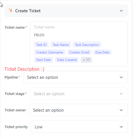Insert the Task ID field chip
Screen dimensions: 133x137
point(41,45)
